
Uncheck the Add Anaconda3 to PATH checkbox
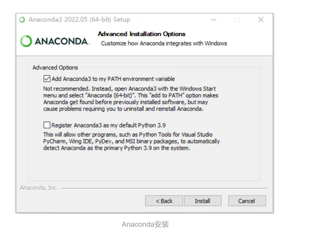click(47, 79)
